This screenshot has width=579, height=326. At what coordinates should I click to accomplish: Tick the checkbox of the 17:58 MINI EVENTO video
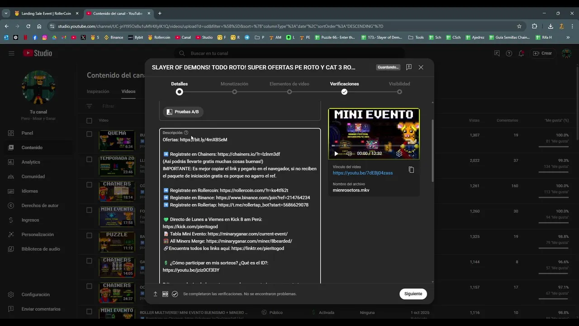[x=89, y=210]
